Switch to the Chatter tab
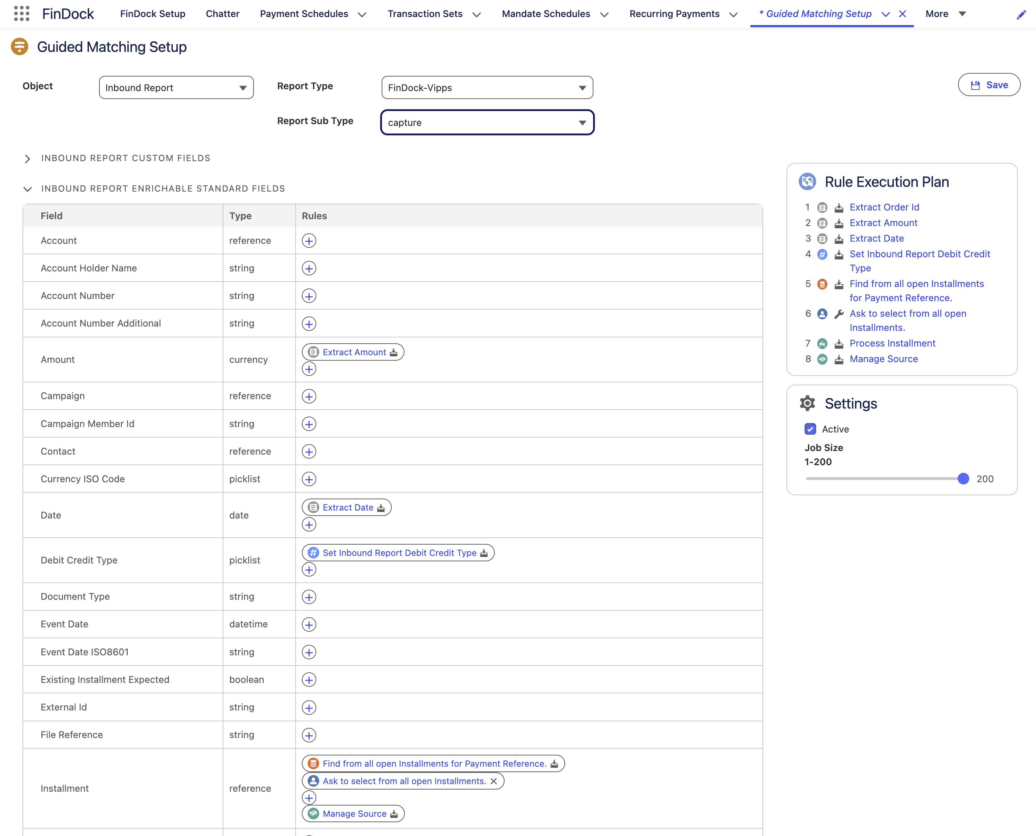This screenshot has height=836, width=1036. tap(222, 14)
